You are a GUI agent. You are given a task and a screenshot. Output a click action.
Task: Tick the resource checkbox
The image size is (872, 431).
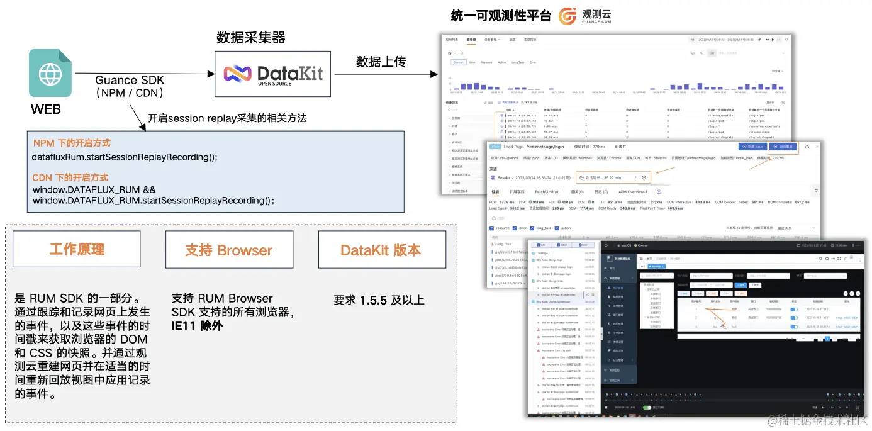491,228
